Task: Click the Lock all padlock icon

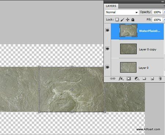Action: tap(133, 19)
